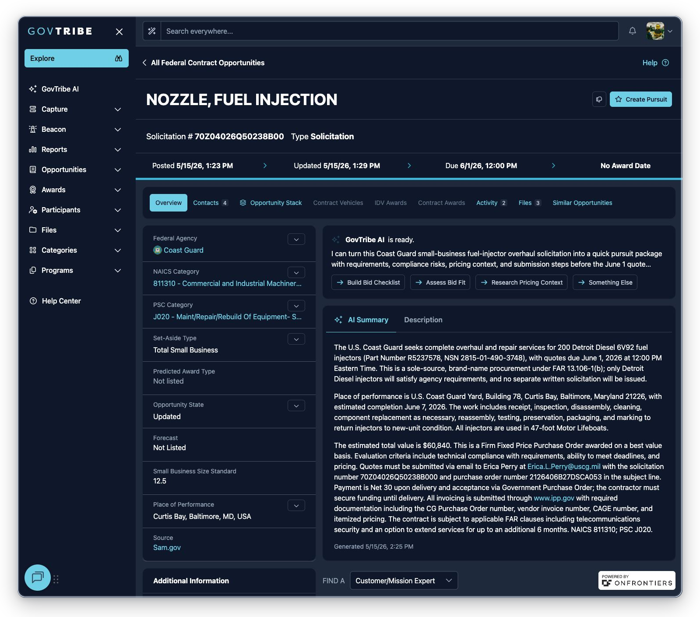This screenshot has height=617, width=700.
Task: Select the AI Summary tab
Action: (x=362, y=320)
